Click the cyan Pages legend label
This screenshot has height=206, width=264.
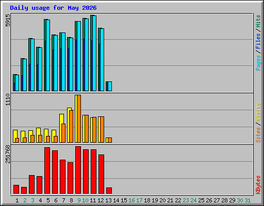point(258,63)
